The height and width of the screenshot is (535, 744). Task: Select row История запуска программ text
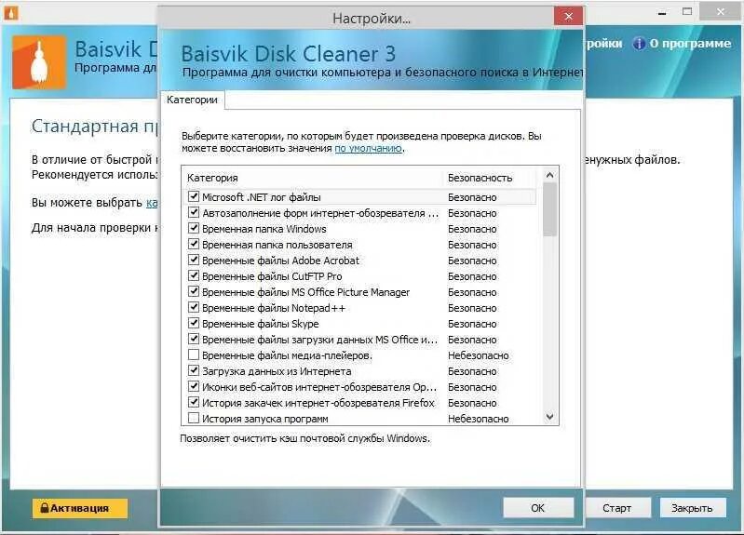pyautogui.click(x=265, y=419)
